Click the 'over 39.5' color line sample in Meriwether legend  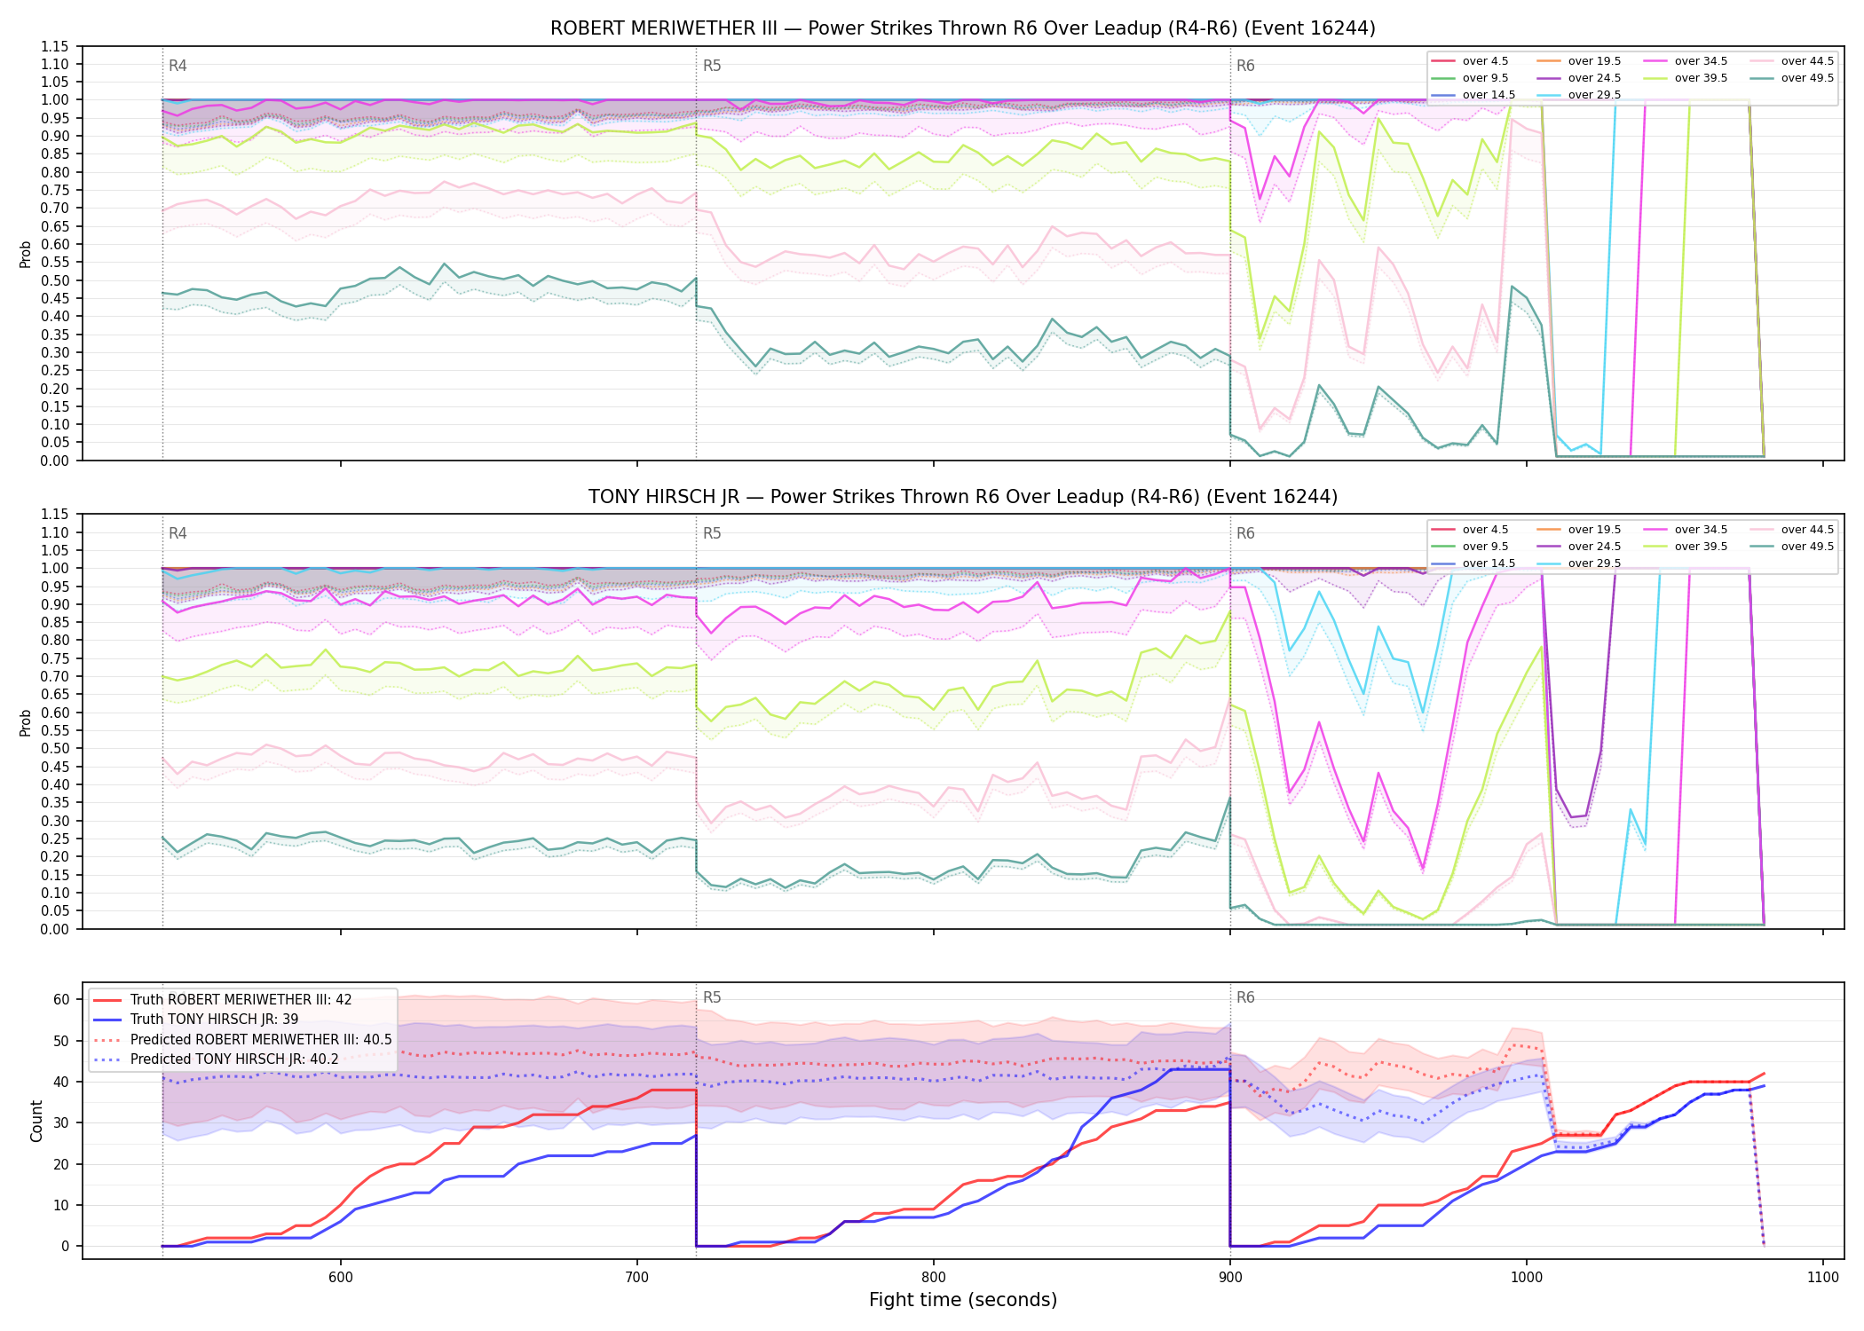click(x=1655, y=78)
